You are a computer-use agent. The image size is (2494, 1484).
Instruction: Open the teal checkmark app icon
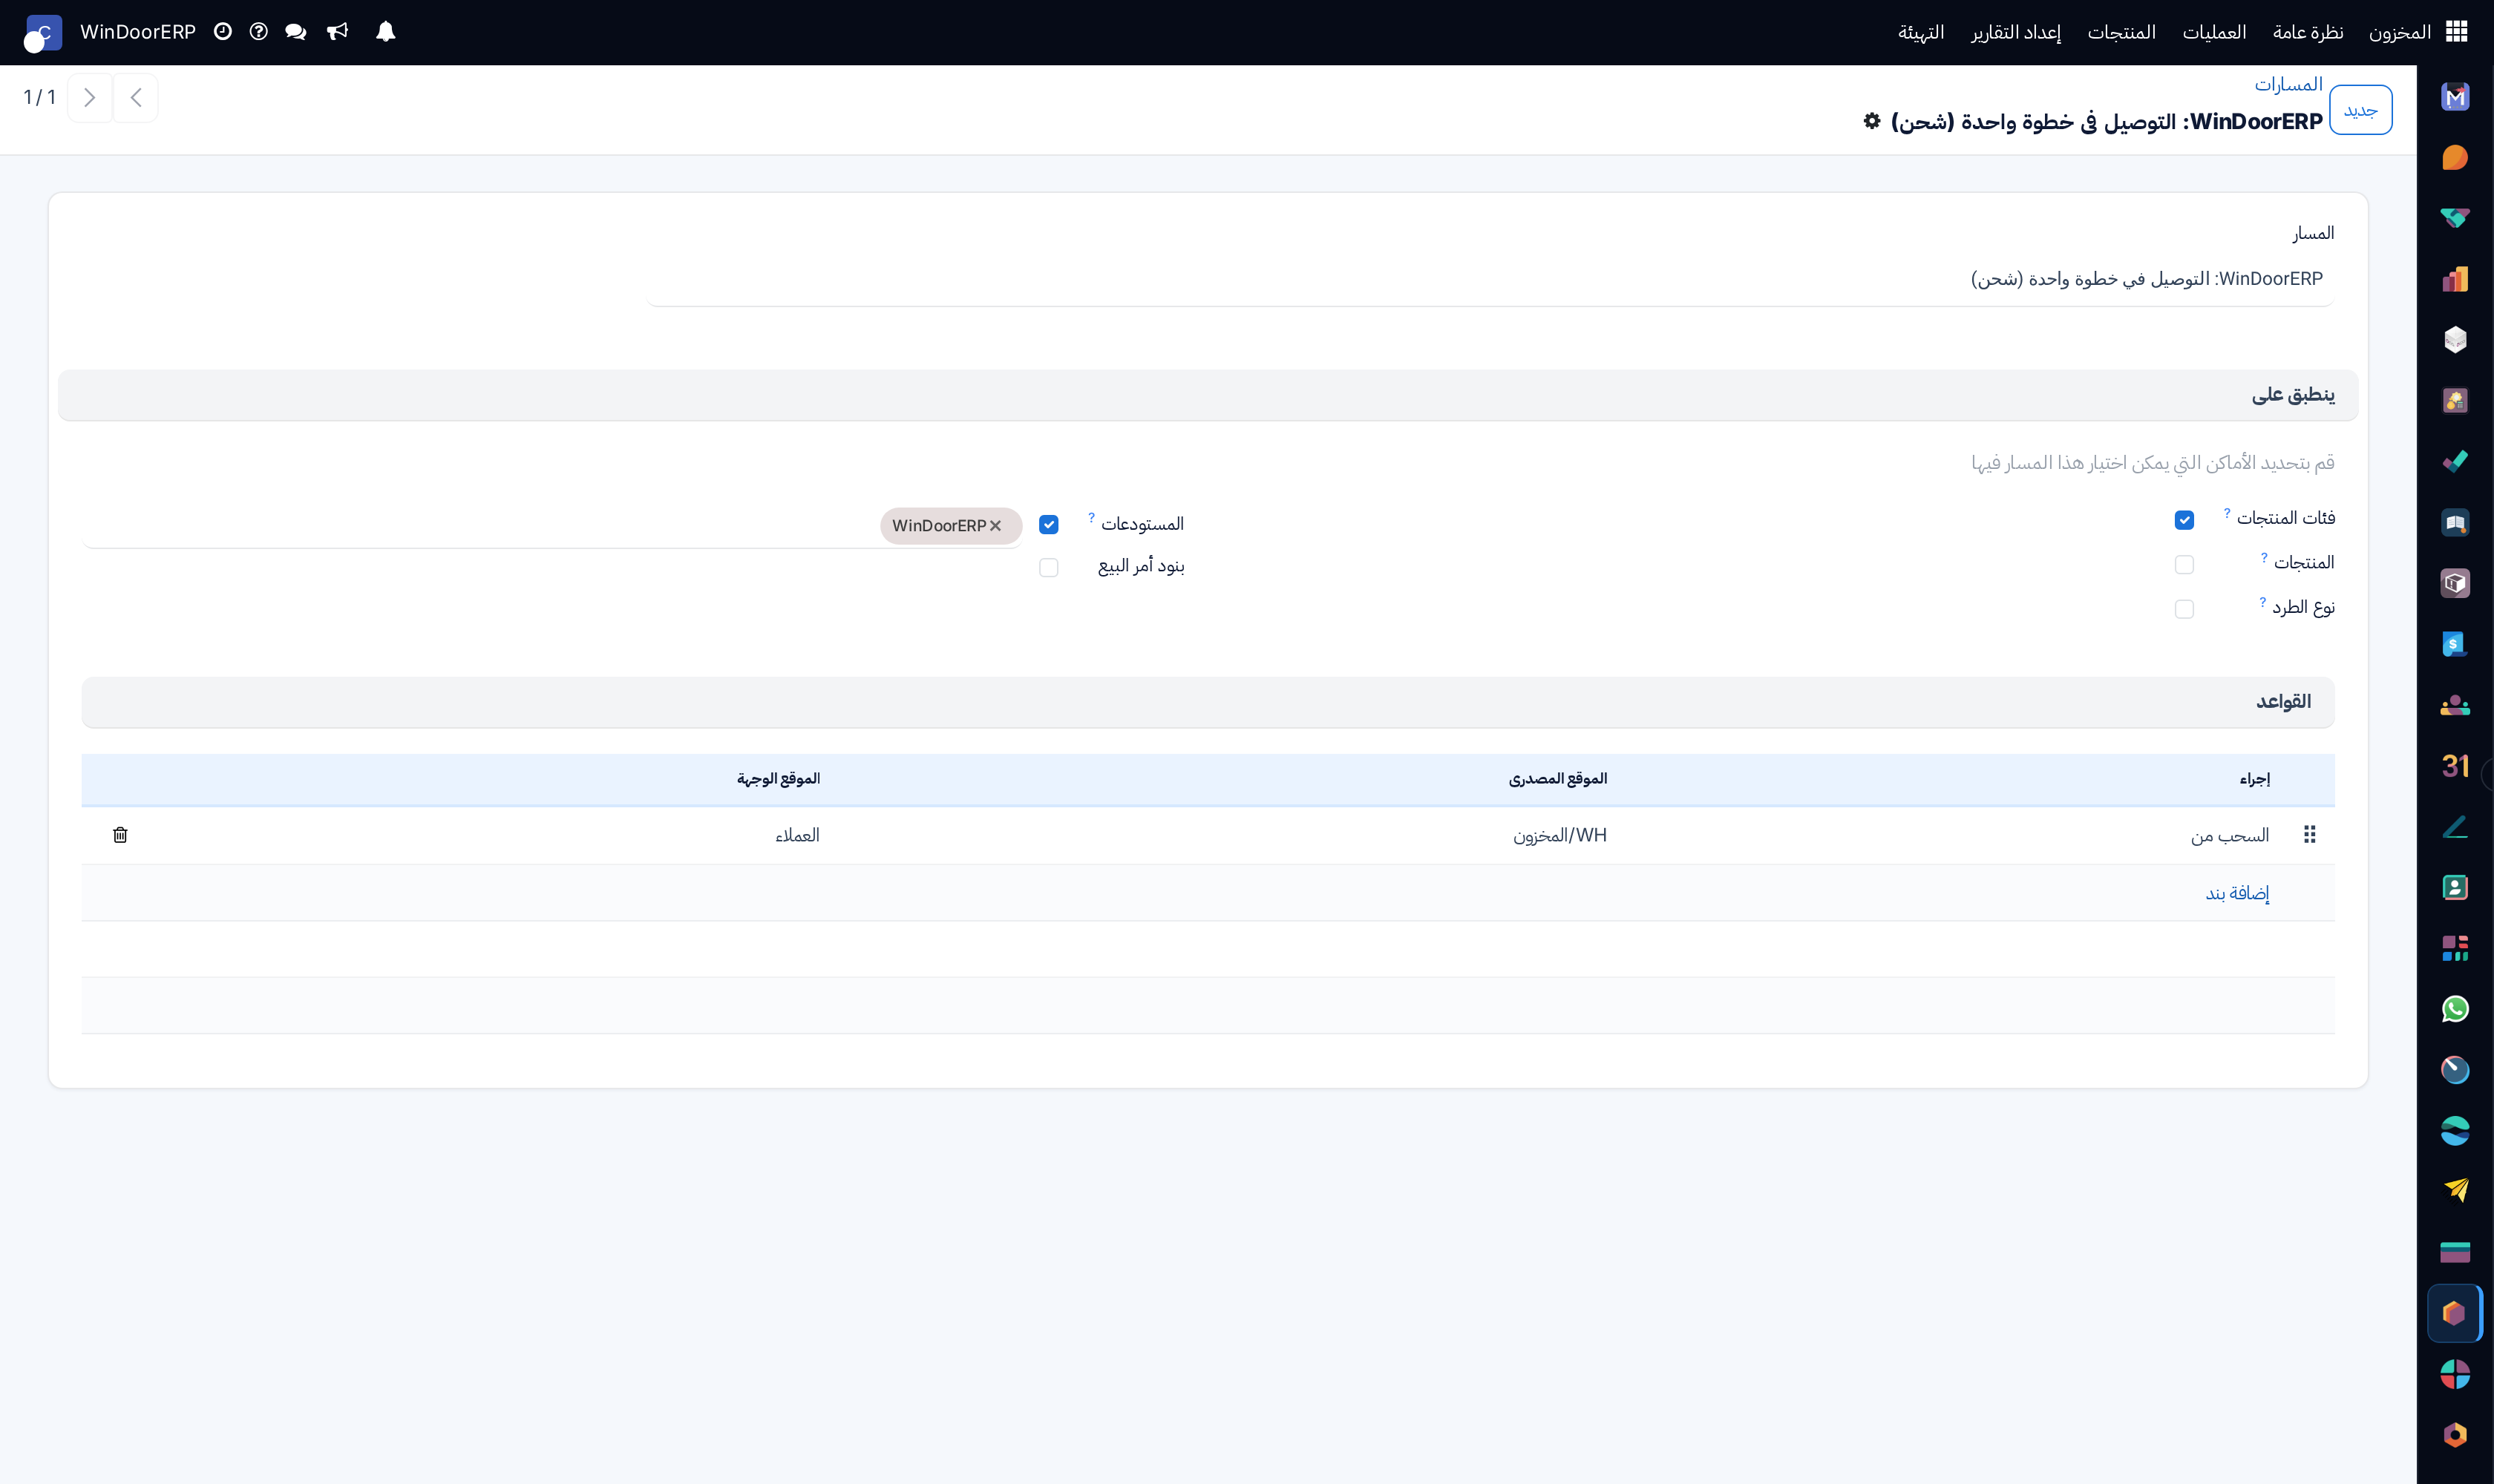(2455, 462)
